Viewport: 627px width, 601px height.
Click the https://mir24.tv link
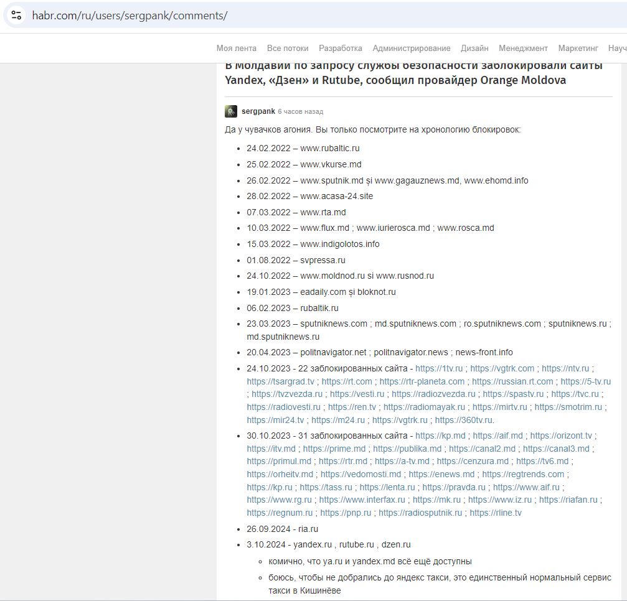pyautogui.click(x=275, y=421)
